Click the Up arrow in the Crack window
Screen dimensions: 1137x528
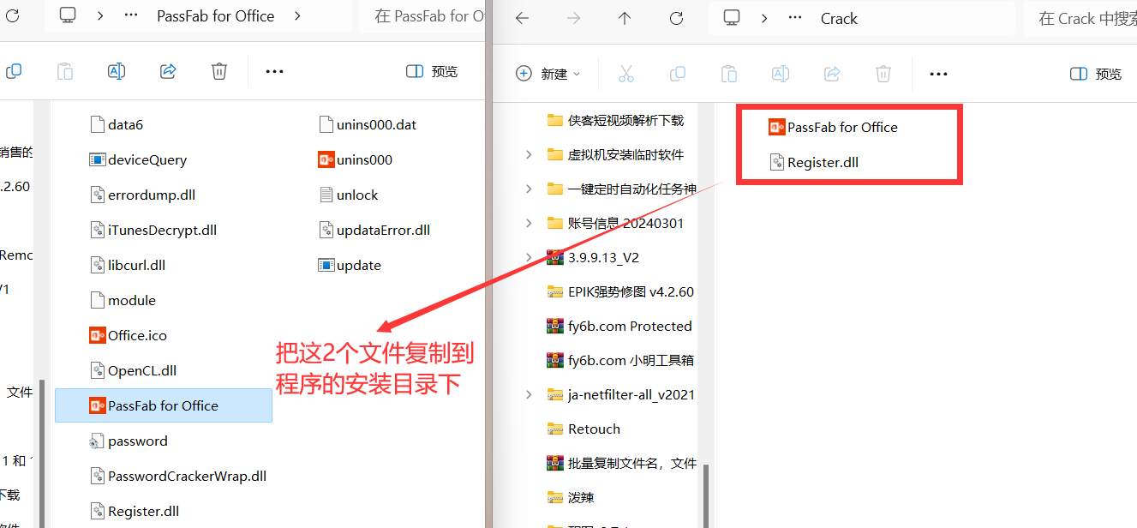pyautogui.click(x=625, y=18)
